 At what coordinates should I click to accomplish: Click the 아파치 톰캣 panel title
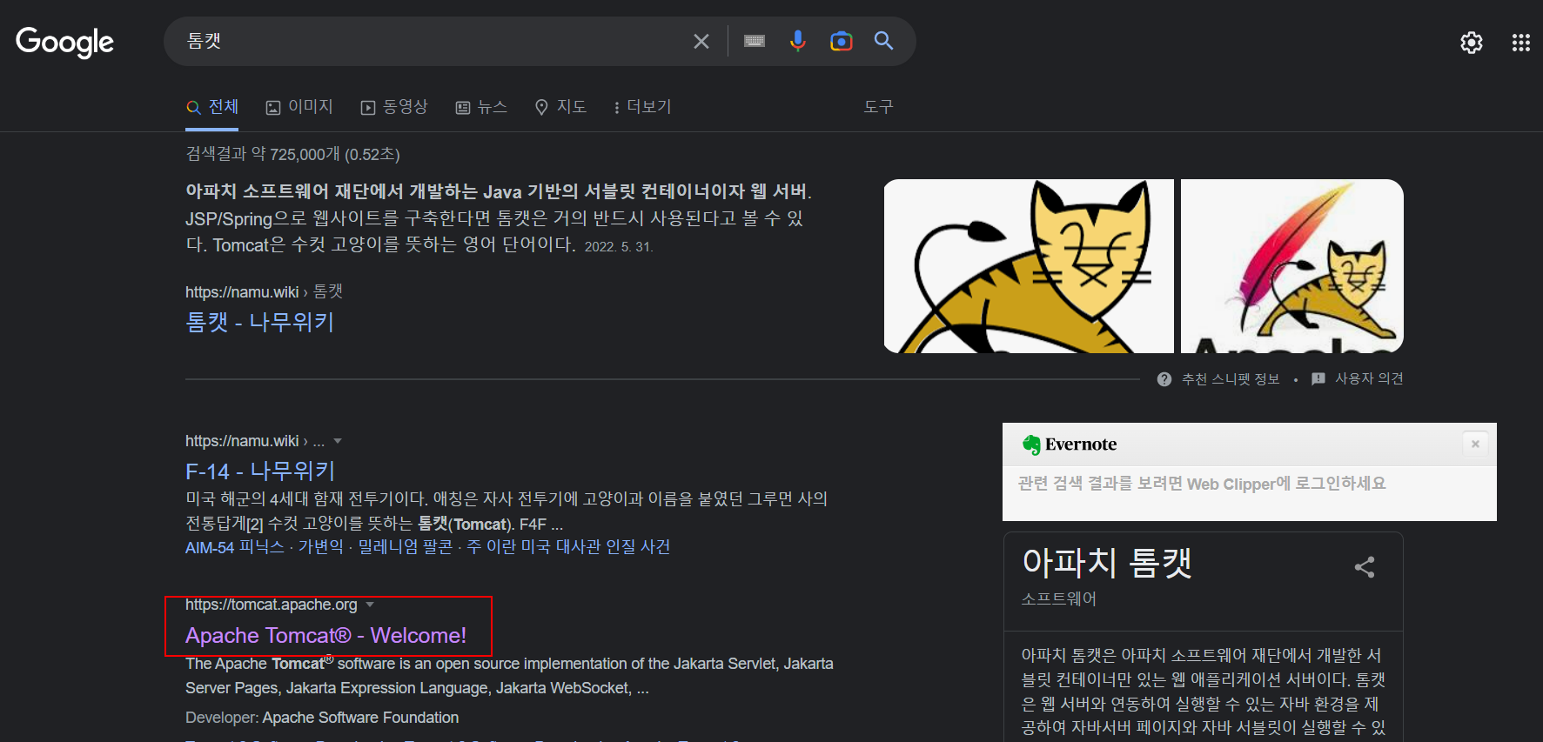coord(1106,563)
